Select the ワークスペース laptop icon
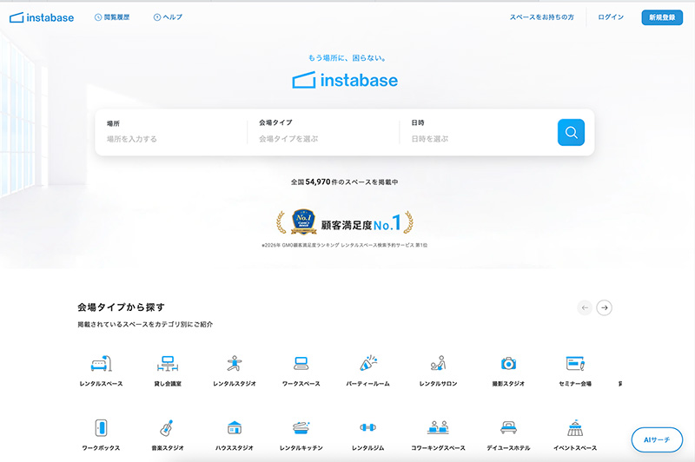This screenshot has height=462, width=695. (x=301, y=364)
